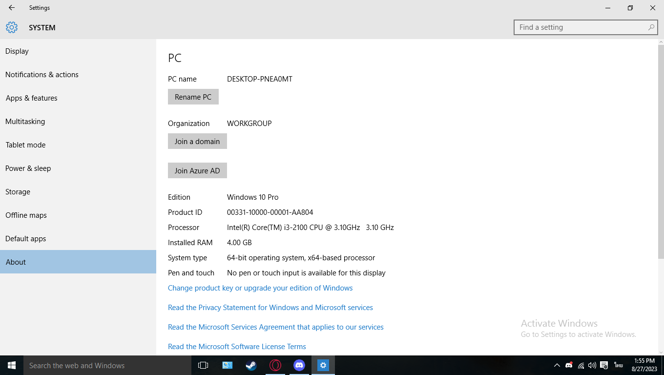Open the Privacy Statement link
Image resolution: width=664 pixels, height=375 pixels.
pyautogui.click(x=270, y=308)
